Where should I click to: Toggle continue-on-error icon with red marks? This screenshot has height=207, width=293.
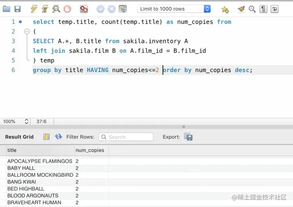84,9
